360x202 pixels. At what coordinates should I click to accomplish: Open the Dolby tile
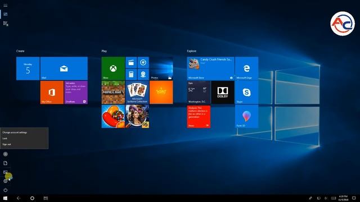tap(223, 92)
